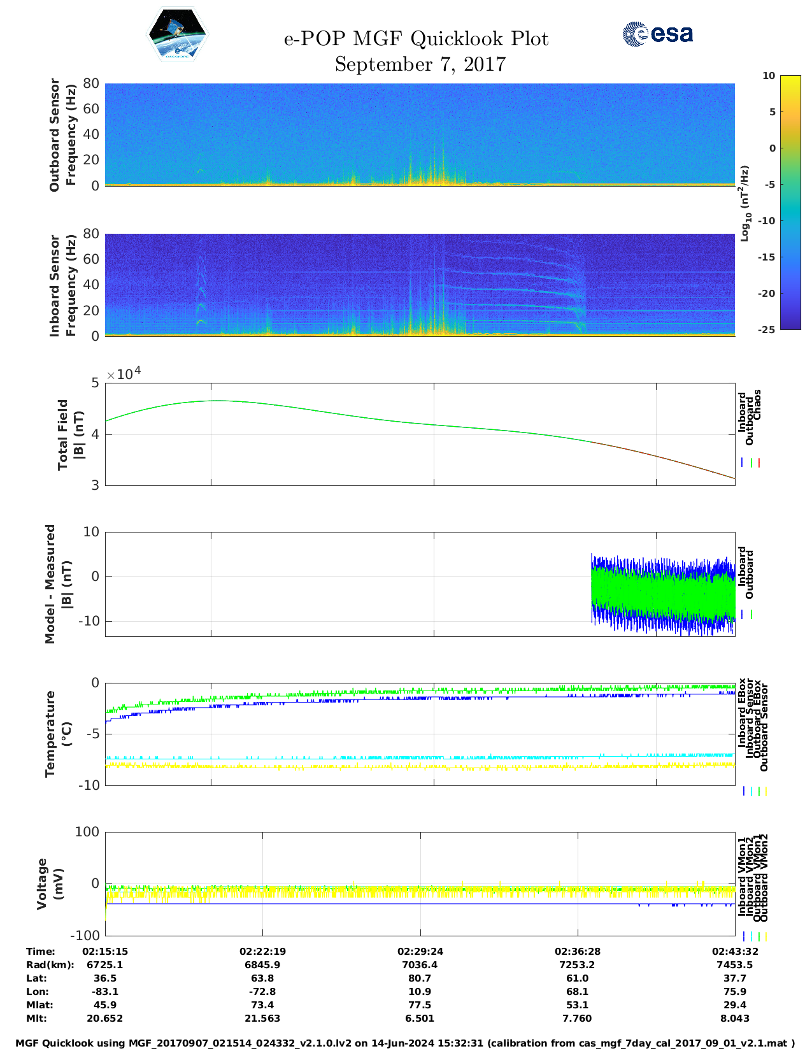Screen dimensions: 812x1051
Task: Select the Outboard Sensor spectrogram panel
Action: point(420,134)
